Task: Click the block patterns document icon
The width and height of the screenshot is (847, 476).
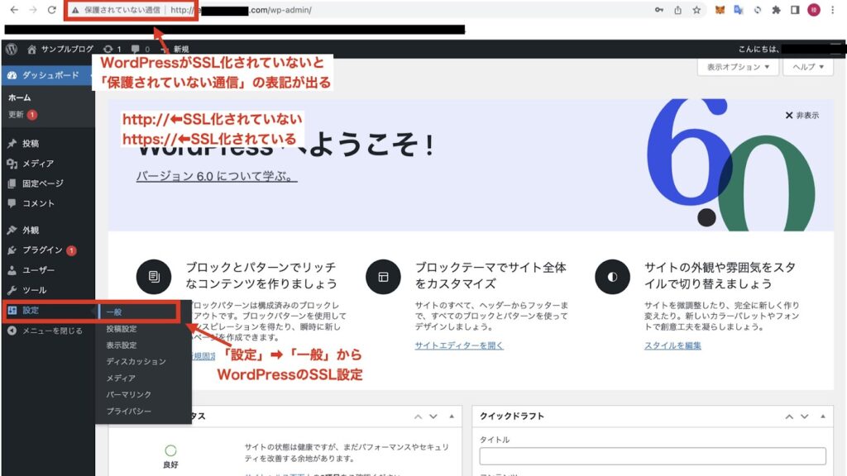Action: click(x=154, y=277)
